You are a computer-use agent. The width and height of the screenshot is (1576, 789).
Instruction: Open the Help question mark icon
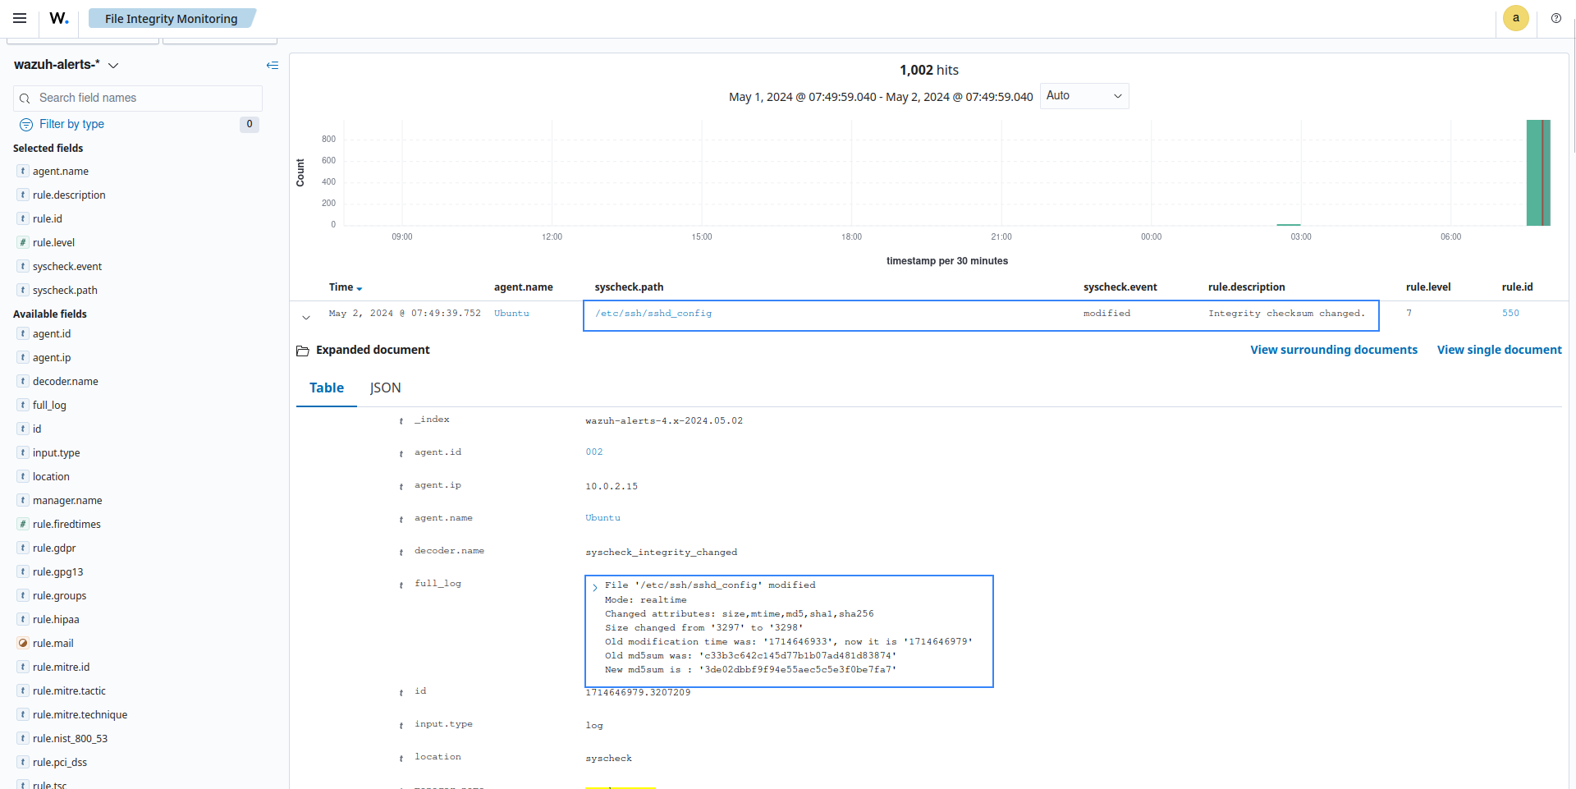tap(1556, 17)
